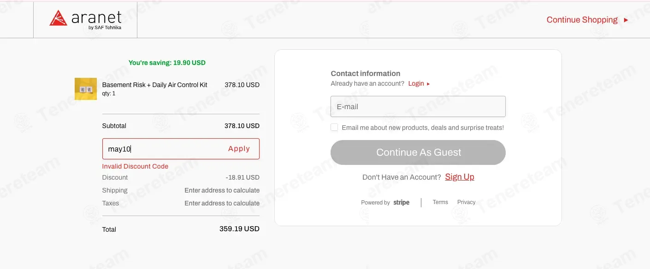Click the arrow icon beside Continue Shopping
Screen dimensions: 650x269
pyautogui.click(x=626, y=20)
